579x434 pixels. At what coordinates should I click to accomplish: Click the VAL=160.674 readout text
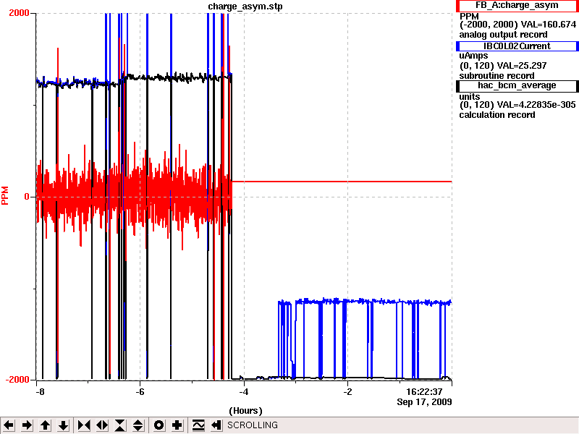point(548,25)
